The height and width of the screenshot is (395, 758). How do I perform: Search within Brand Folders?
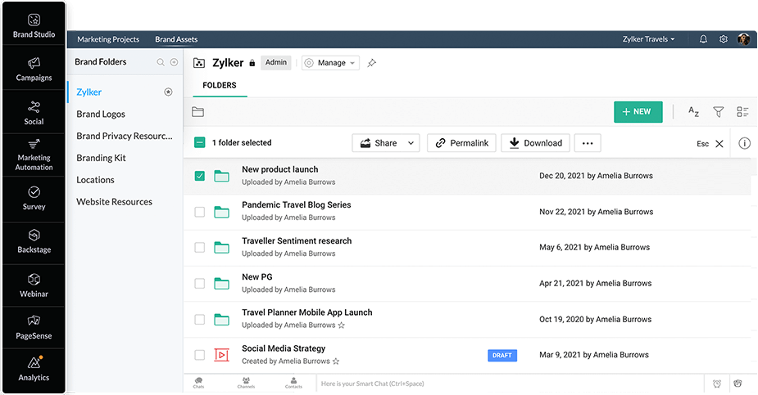point(161,62)
